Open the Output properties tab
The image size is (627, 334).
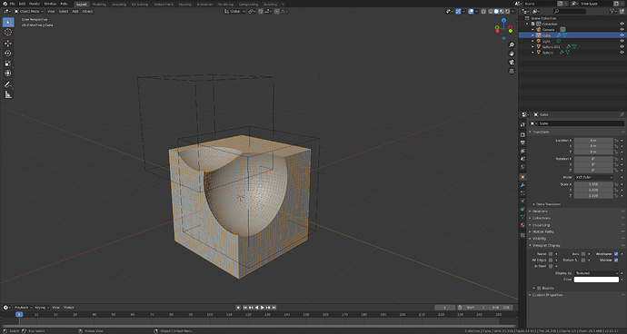coord(522,142)
